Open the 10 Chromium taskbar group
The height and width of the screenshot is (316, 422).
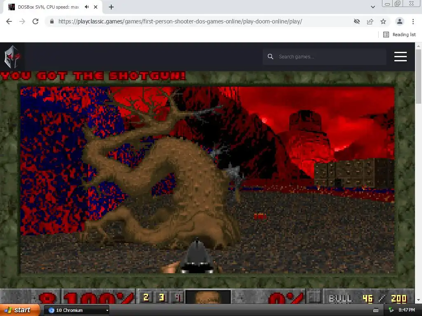76,310
